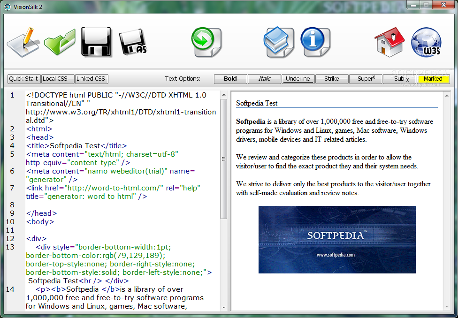The width and height of the screenshot is (458, 318).
Task: Apply Strike text option
Action: pos(332,79)
